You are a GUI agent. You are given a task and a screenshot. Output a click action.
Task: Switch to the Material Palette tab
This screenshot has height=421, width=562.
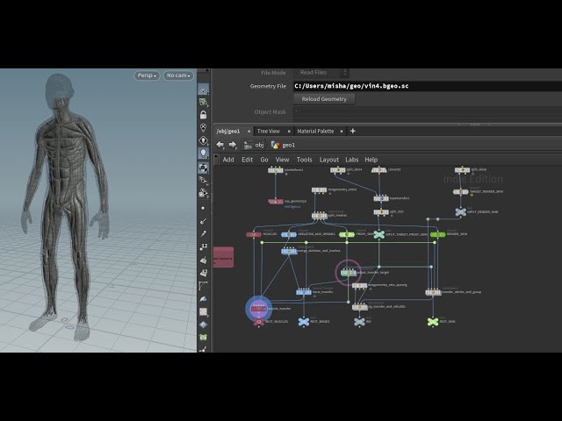315,132
